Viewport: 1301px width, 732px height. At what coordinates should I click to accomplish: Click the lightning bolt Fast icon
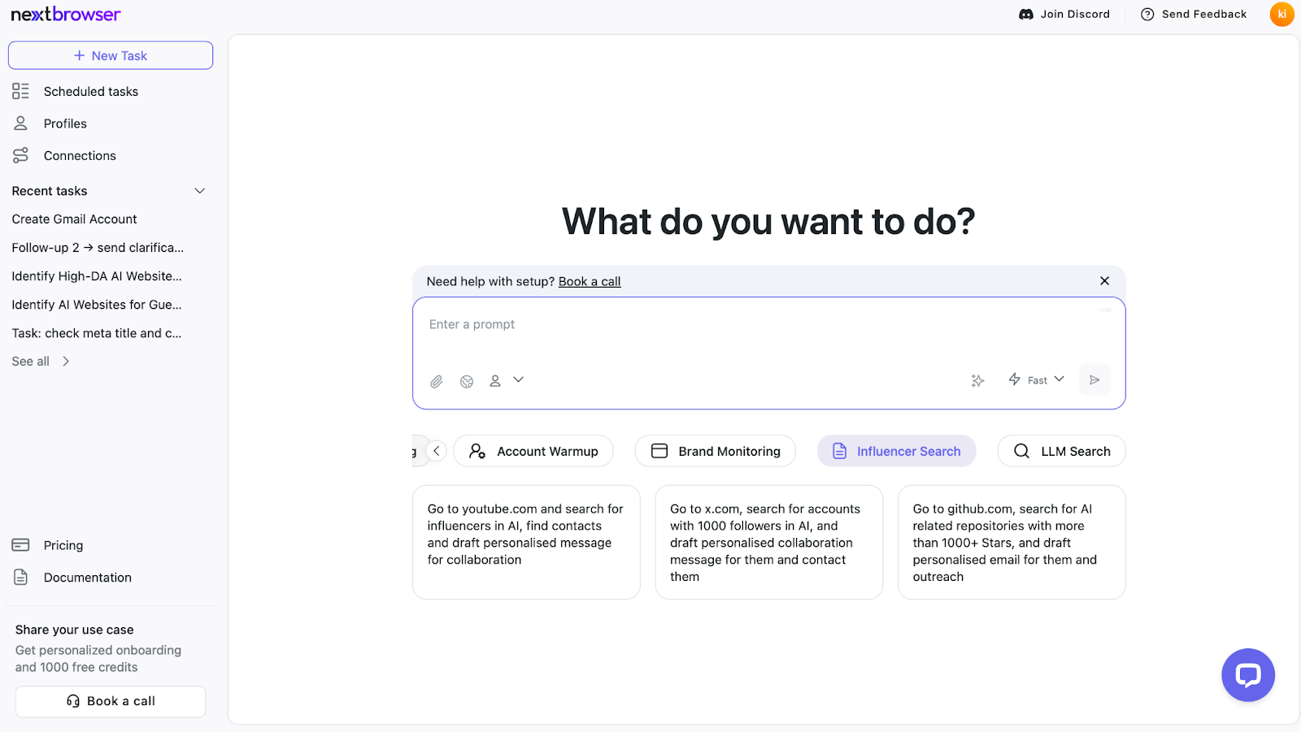coord(1015,379)
